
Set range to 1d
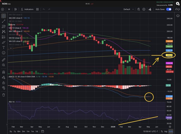37,131
